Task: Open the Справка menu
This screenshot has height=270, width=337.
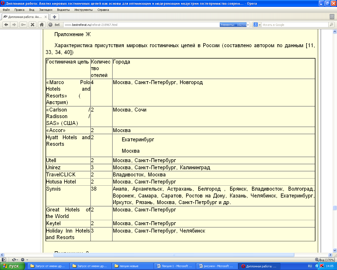Action: coord(103,10)
